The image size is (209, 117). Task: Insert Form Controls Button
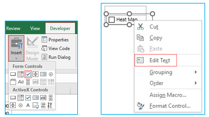click(x=13, y=74)
